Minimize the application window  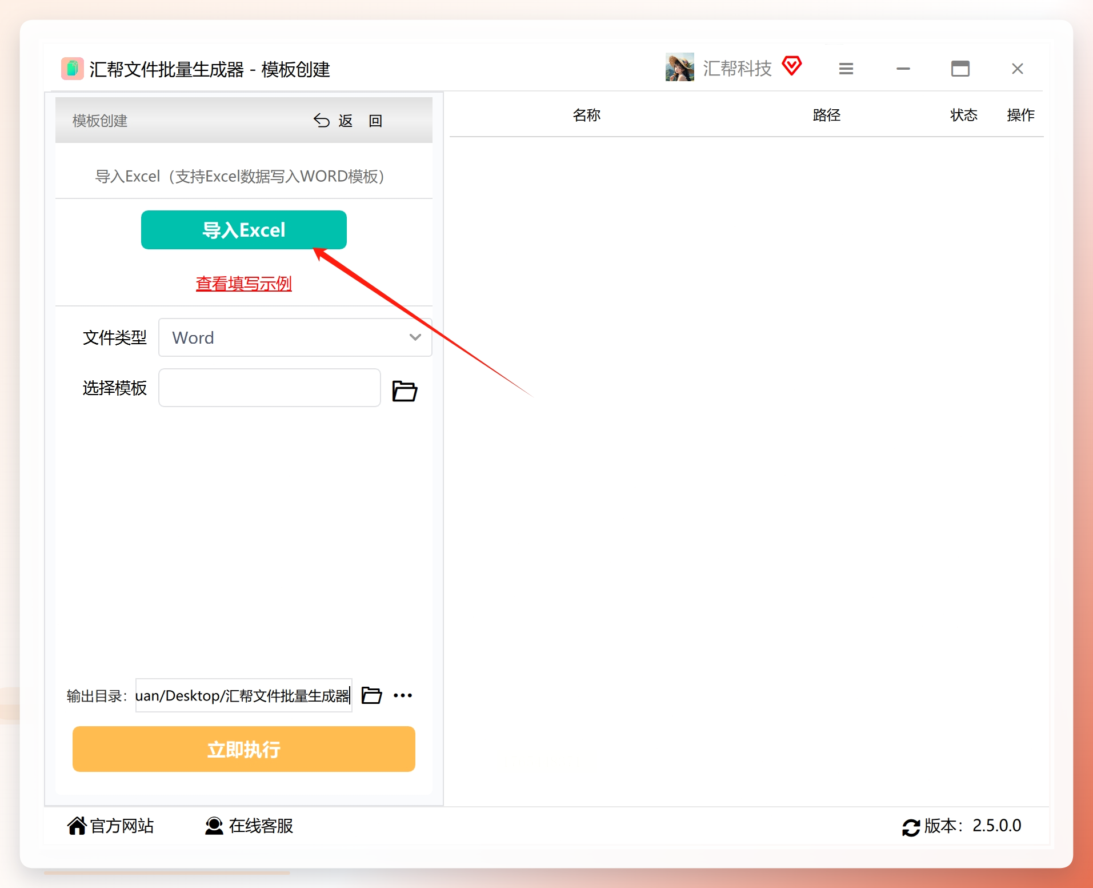(x=903, y=69)
